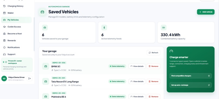219x99 pixels.
Task: Open Support in the sidebar
Action: [x=17, y=54]
